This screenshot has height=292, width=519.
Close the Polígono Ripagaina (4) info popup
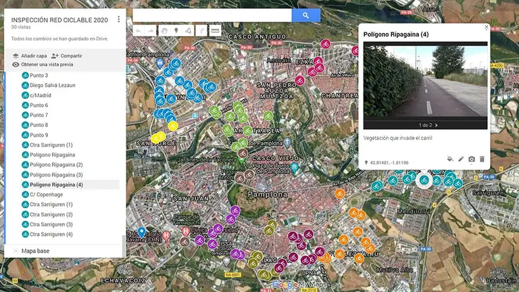(487, 28)
